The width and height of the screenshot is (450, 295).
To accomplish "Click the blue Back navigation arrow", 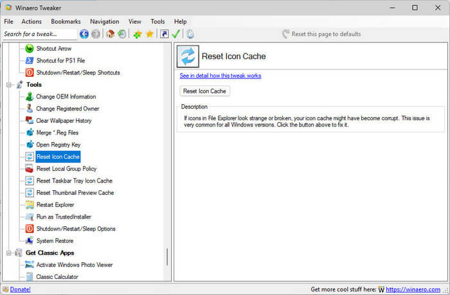I will pos(84,34).
